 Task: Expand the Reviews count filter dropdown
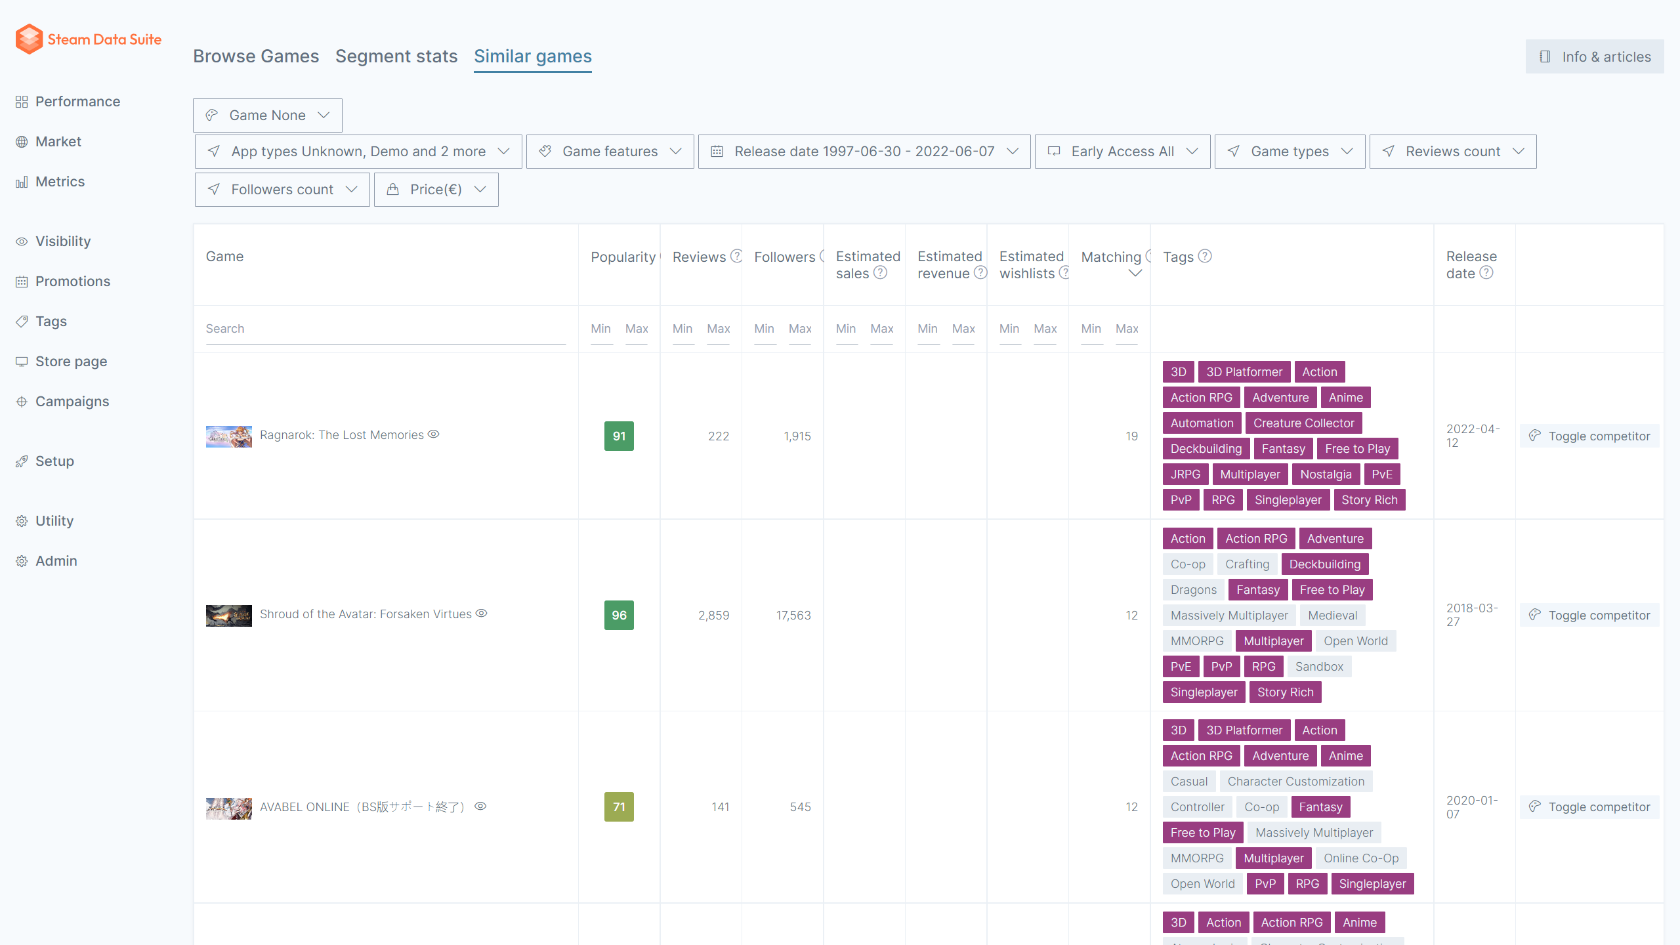[1453, 152]
